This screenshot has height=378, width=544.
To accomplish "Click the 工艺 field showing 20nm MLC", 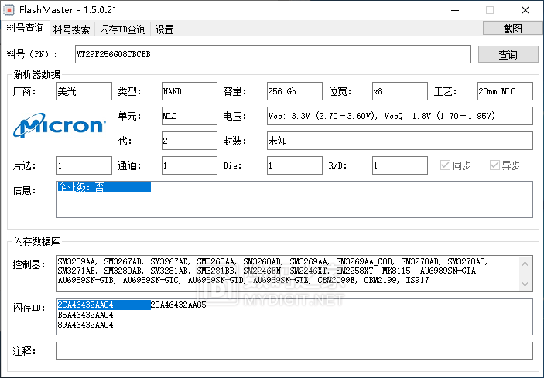I will coord(505,91).
